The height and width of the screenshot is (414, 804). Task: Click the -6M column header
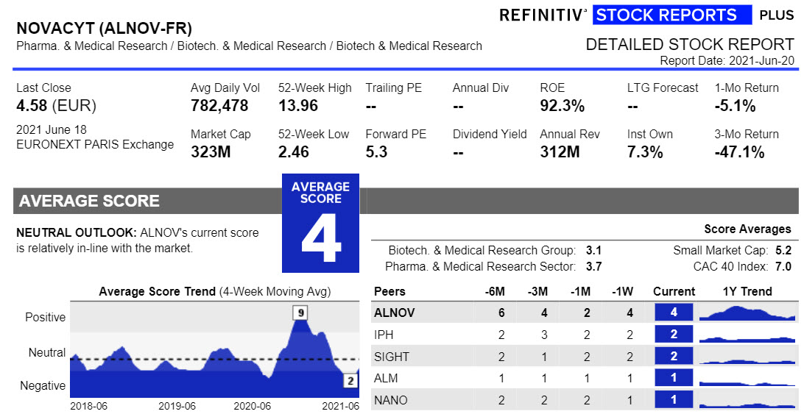click(495, 291)
